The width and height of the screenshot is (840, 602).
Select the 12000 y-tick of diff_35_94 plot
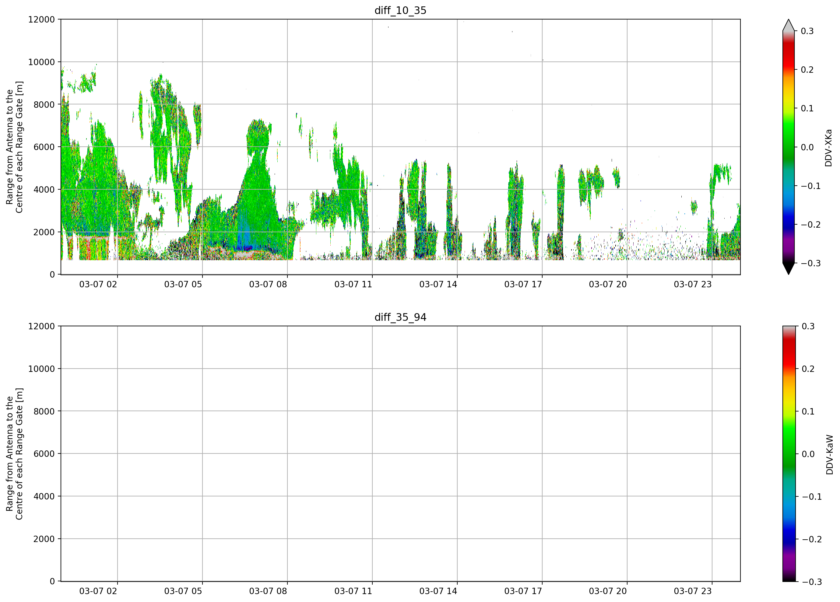pyautogui.click(x=41, y=326)
